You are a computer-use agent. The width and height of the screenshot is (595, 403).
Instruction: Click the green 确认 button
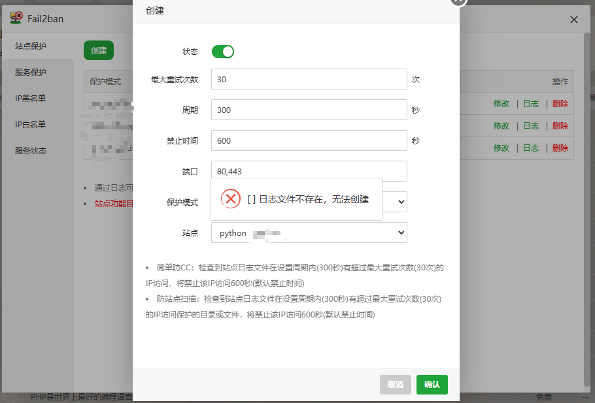click(432, 385)
